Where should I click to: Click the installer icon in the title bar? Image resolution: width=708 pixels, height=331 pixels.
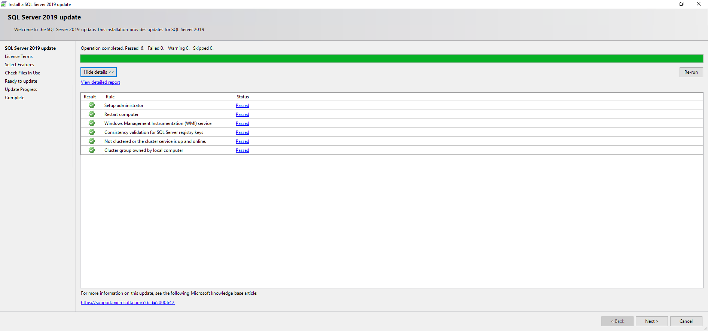pos(3,4)
